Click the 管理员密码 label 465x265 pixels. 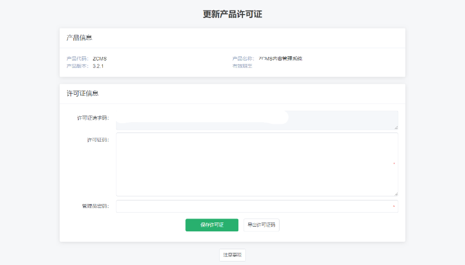(x=95, y=206)
